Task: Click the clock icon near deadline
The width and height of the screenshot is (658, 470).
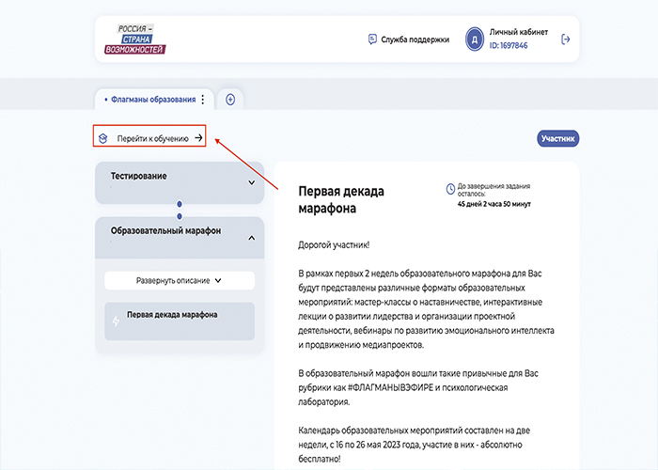Action: pos(450,189)
